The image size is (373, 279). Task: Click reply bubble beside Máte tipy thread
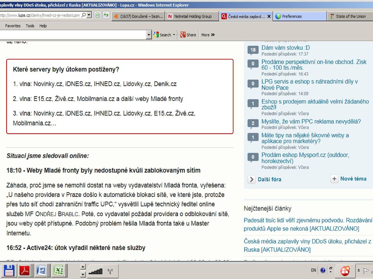click(253, 138)
